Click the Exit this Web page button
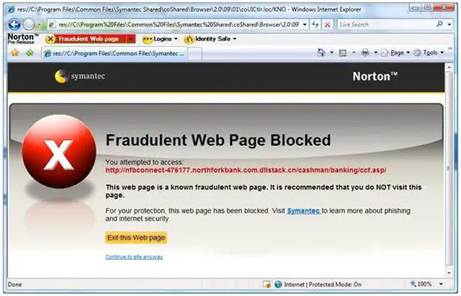 (136, 238)
